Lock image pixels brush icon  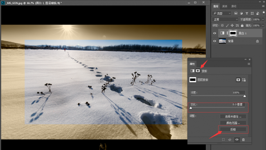pyautogui.click(x=227, y=26)
